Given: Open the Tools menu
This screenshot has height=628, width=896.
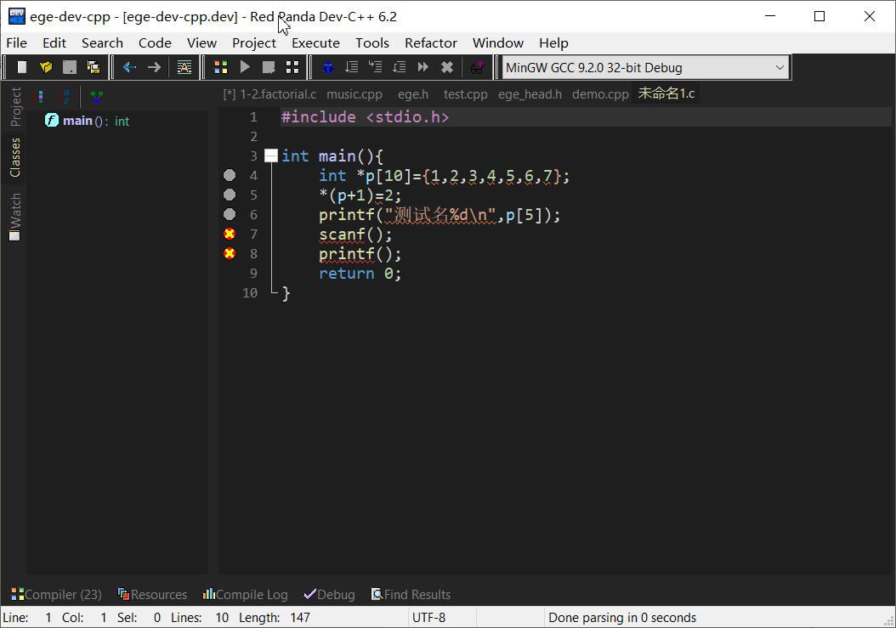Looking at the screenshot, I should [x=372, y=42].
